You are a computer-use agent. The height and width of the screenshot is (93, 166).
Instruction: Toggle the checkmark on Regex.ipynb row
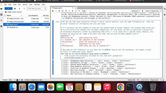[5, 24]
